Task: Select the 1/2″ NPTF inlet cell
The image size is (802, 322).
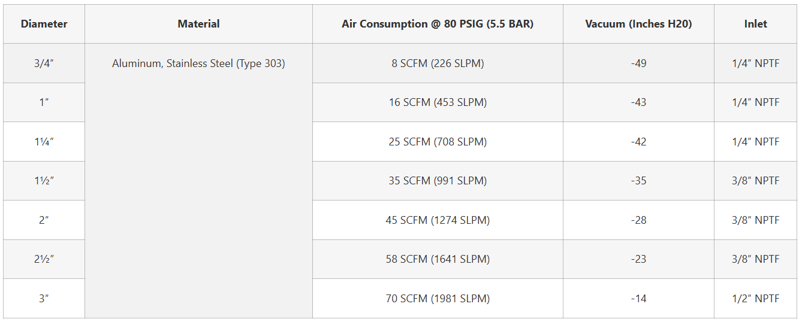Action: [x=755, y=299]
